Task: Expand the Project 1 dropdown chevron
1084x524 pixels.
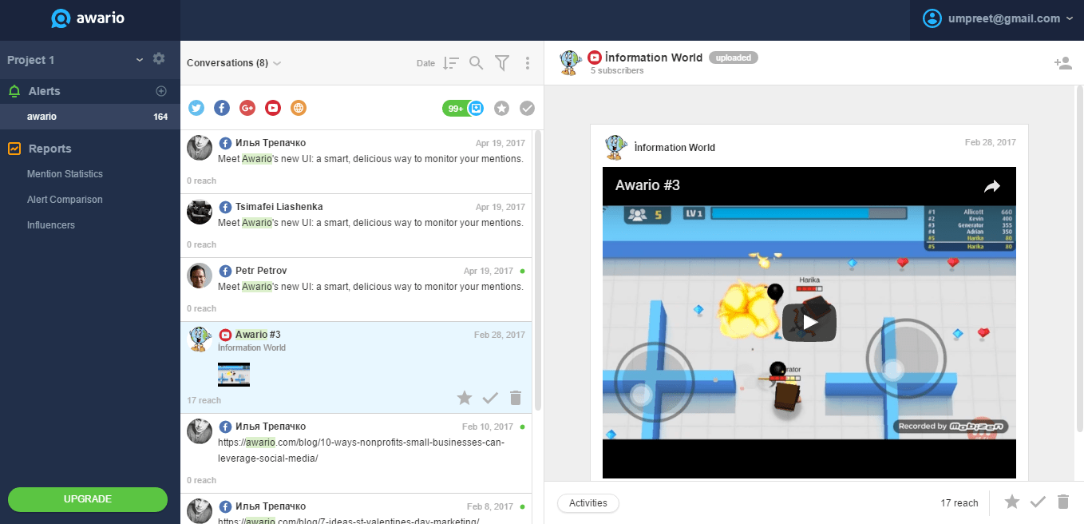Action: click(x=140, y=60)
